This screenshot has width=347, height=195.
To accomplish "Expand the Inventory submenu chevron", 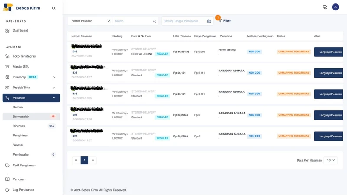I will coord(54,77).
